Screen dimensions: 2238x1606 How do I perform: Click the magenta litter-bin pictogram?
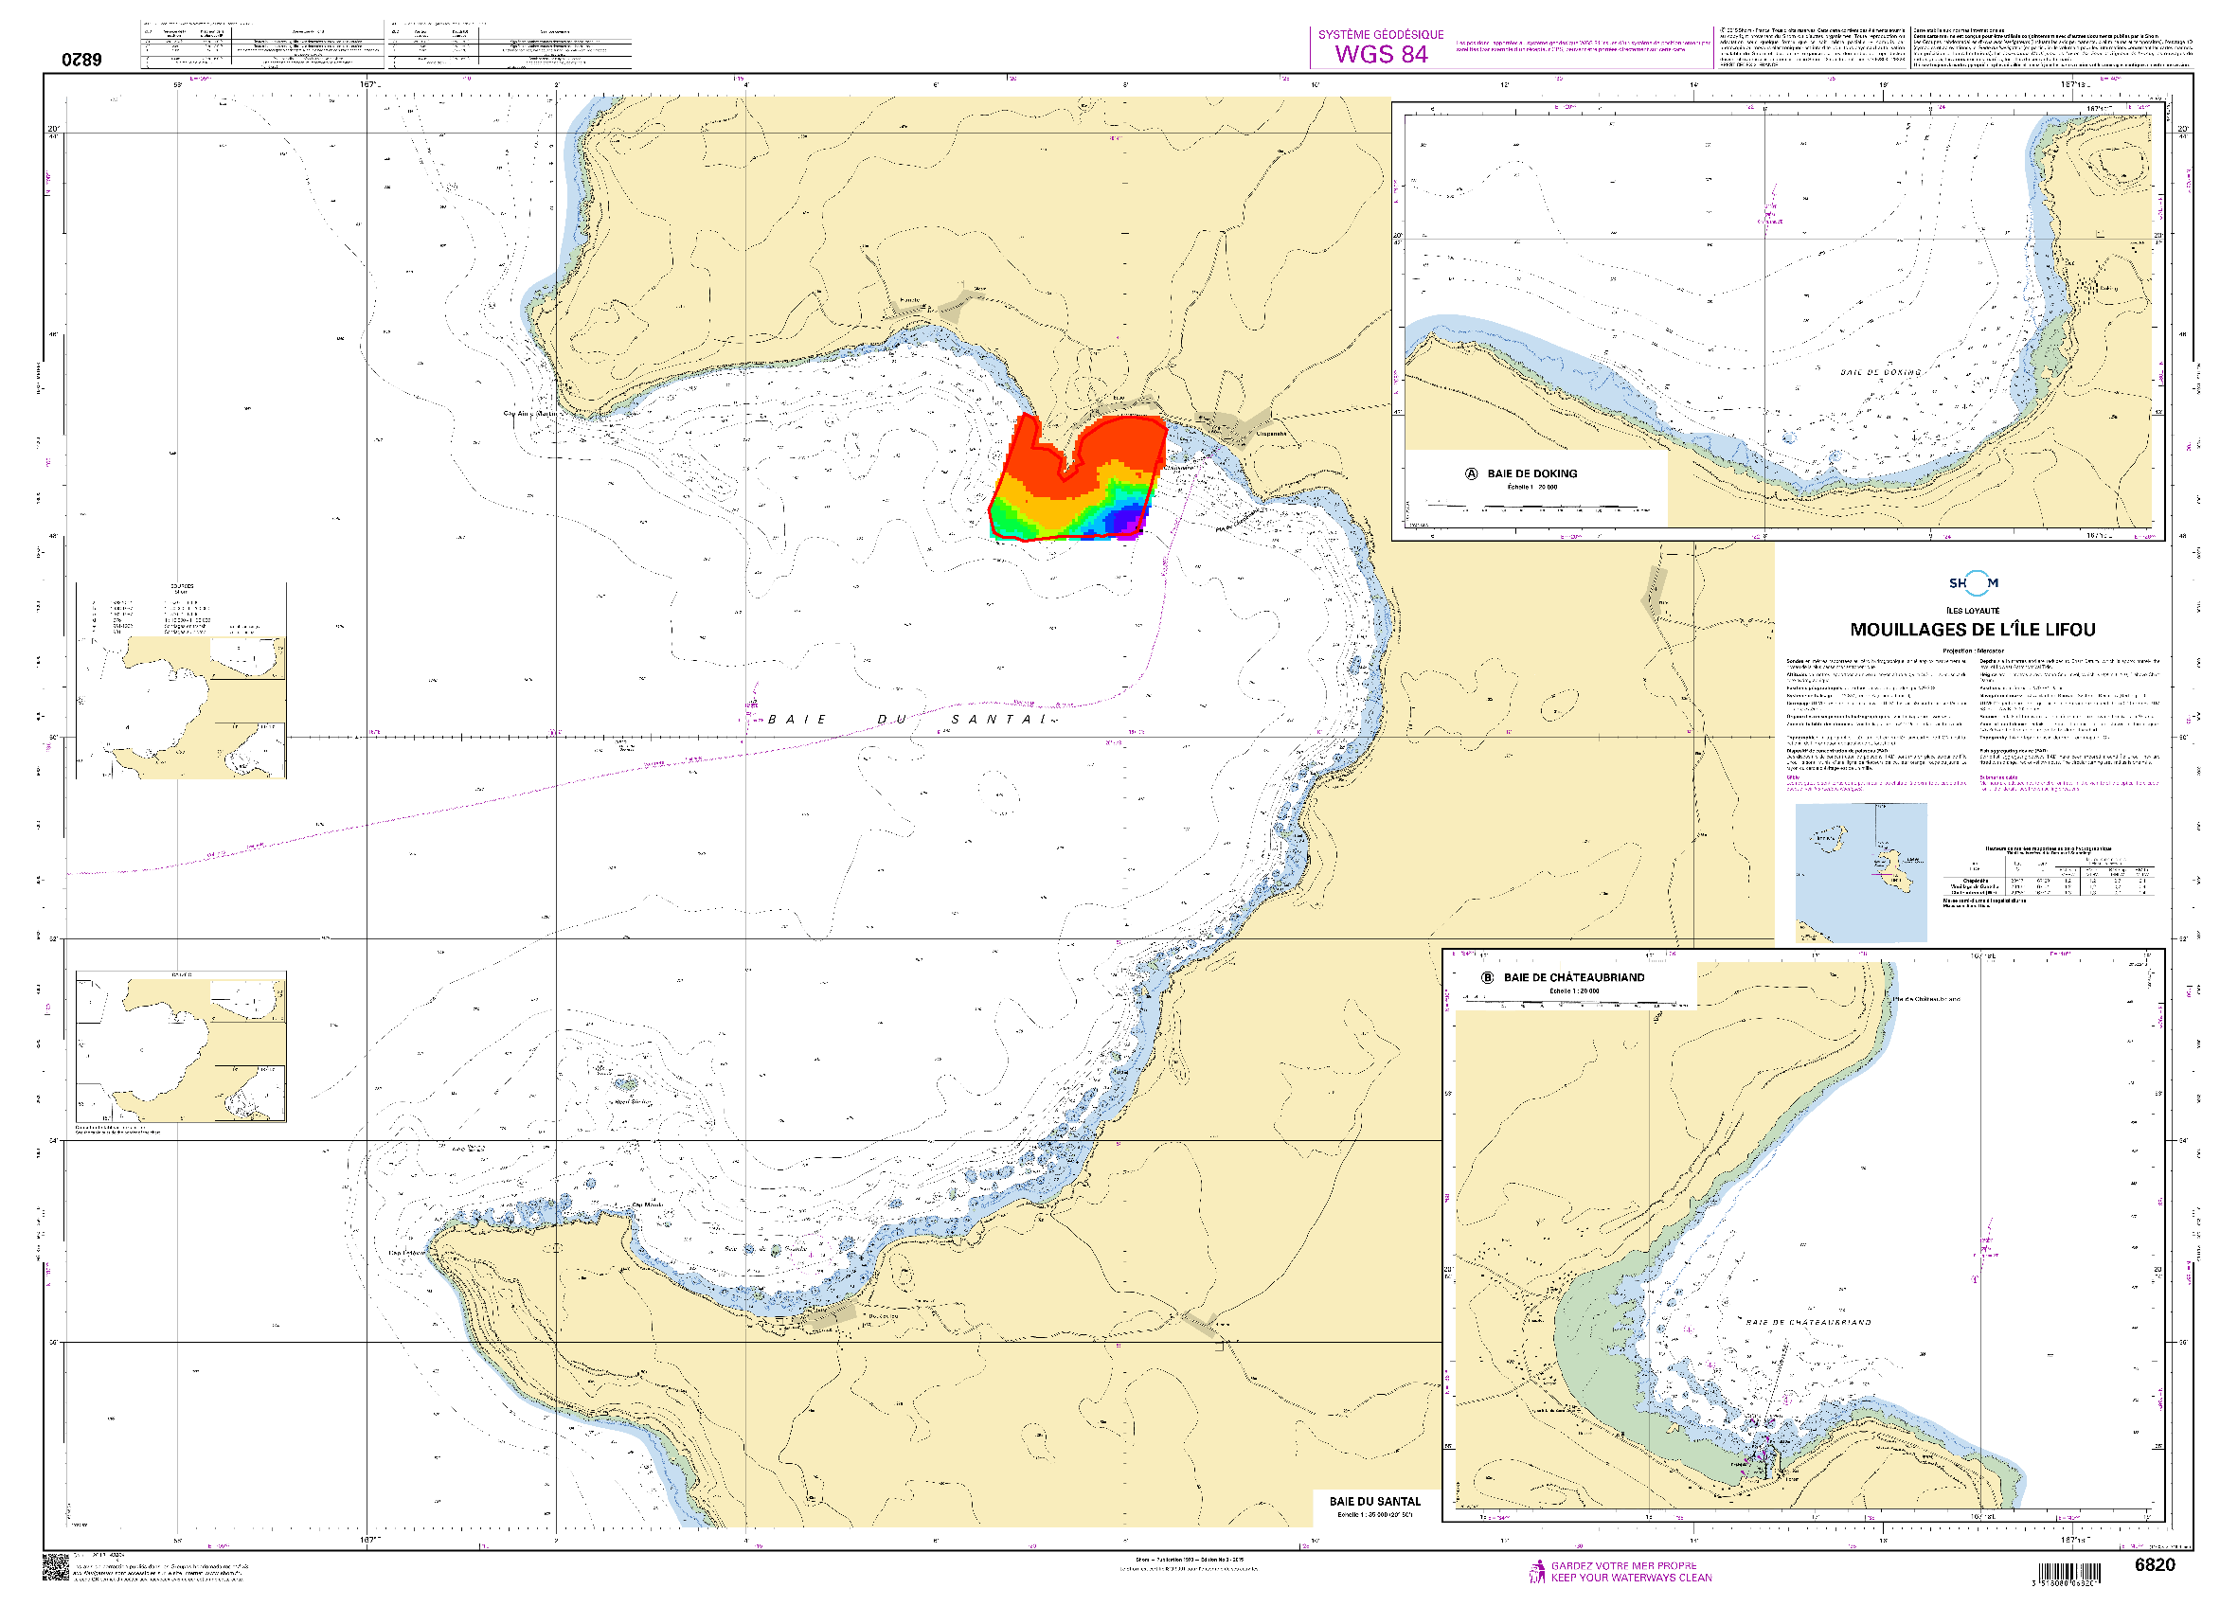(1536, 1572)
